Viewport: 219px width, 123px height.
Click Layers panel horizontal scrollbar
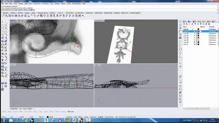197,108
